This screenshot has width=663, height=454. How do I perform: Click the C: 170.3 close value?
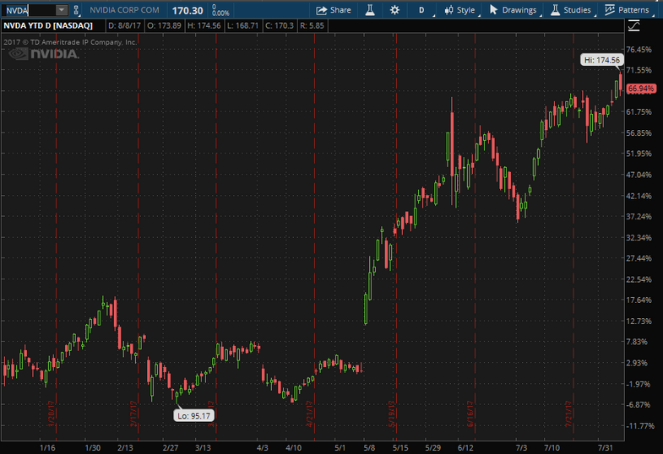[280, 26]
